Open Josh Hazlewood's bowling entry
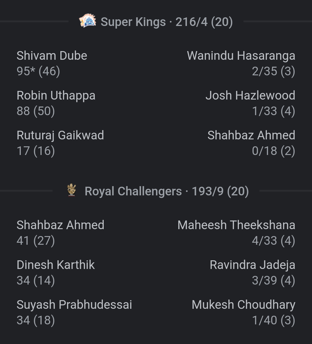 pyautogui.click(x=250, y=96)
